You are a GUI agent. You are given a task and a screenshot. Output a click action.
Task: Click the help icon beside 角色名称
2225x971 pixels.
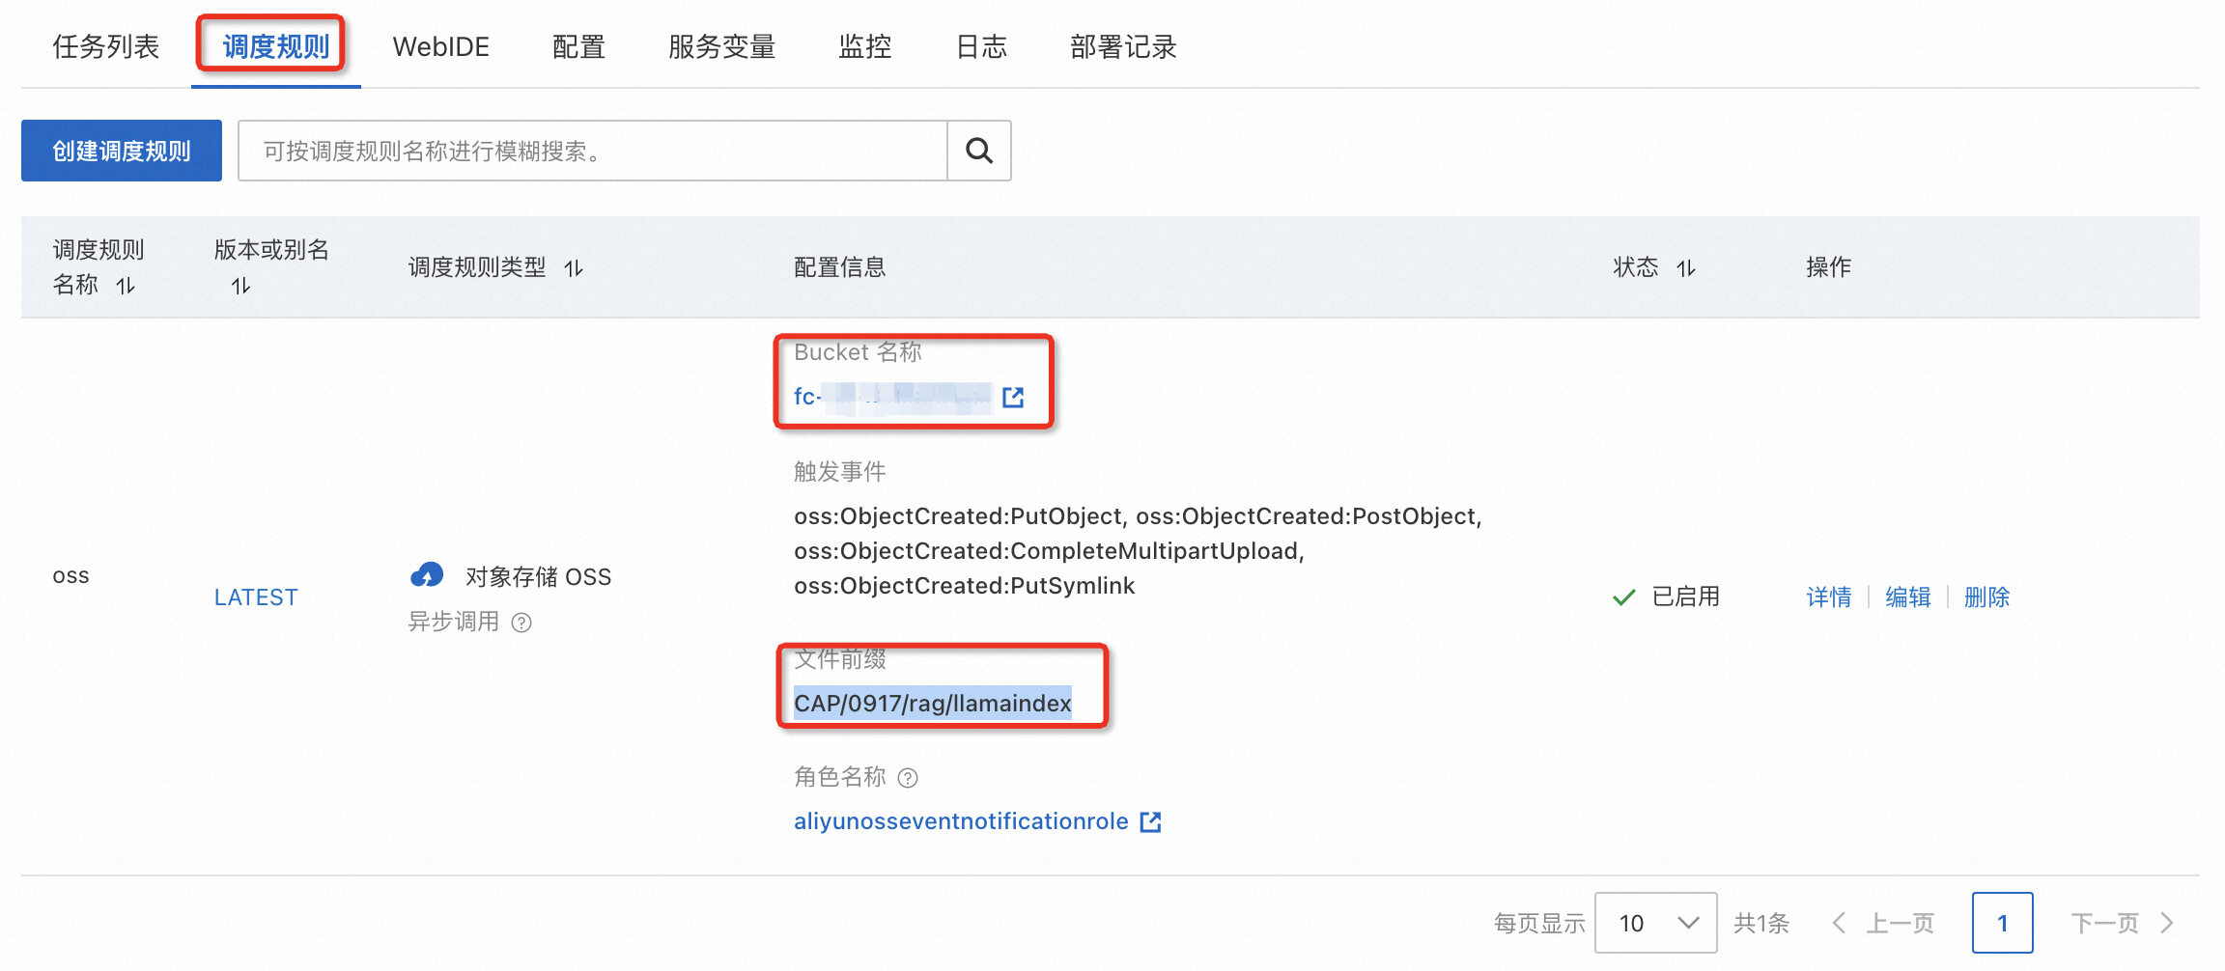(x=908, y=778)
